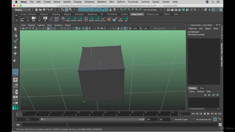Viewport: 235px width, 132px height.
Task: Save the scene with disk icon
Action: click(x=44, y=10)
